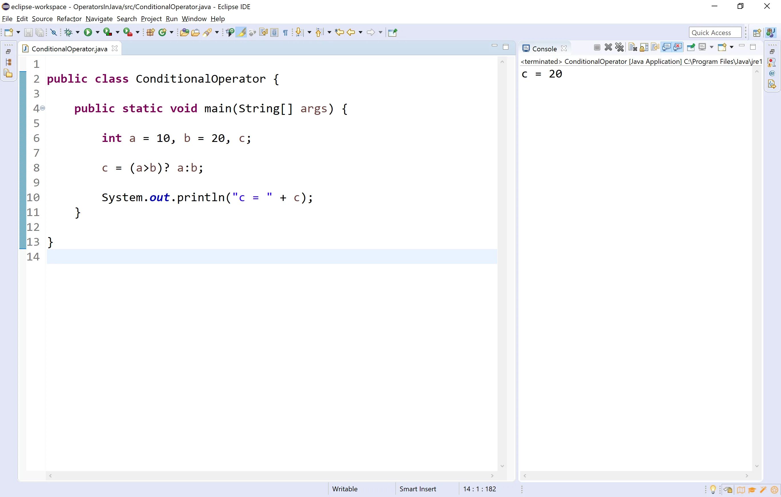Click the Quick Access search field
The width and height of the screenshot is (781, 497).
714,32
